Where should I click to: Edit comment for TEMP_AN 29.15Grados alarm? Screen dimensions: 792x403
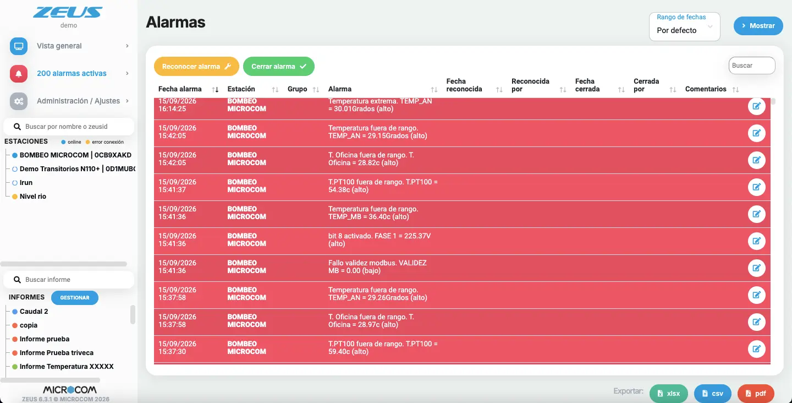[757, 133]
